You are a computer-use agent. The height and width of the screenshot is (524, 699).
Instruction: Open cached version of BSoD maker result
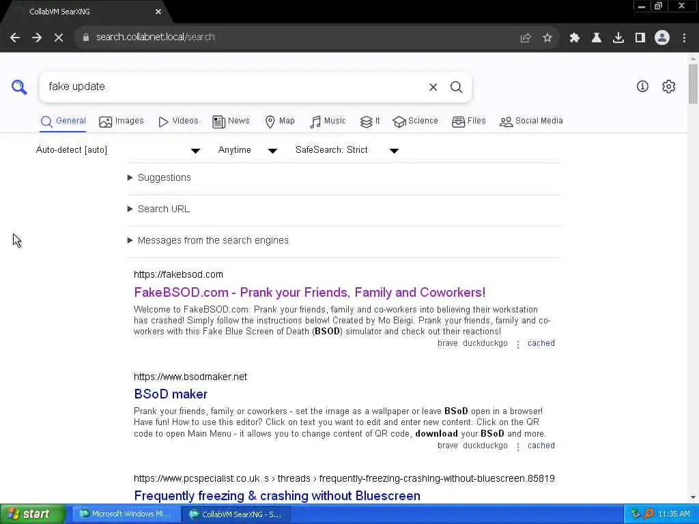[541, 446]
